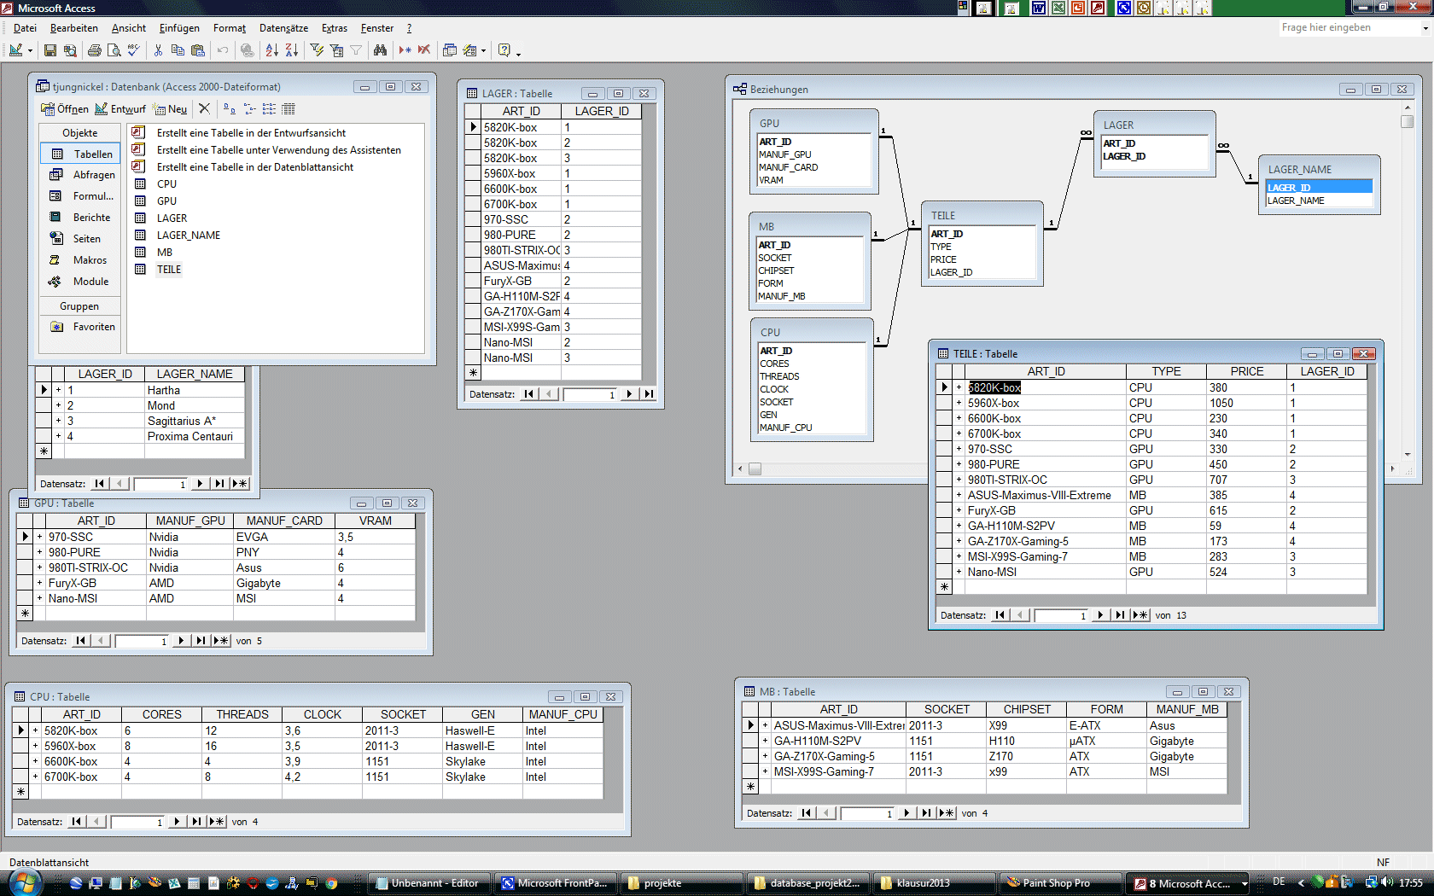Run the spelling check (ABC) icon
The height and width of the screenshot is (896, 1434).
pos(133,50)
